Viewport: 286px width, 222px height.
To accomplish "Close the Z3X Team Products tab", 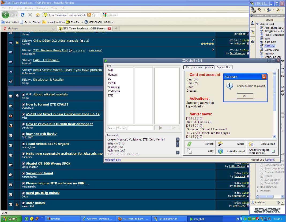I will tap(109, 28).
